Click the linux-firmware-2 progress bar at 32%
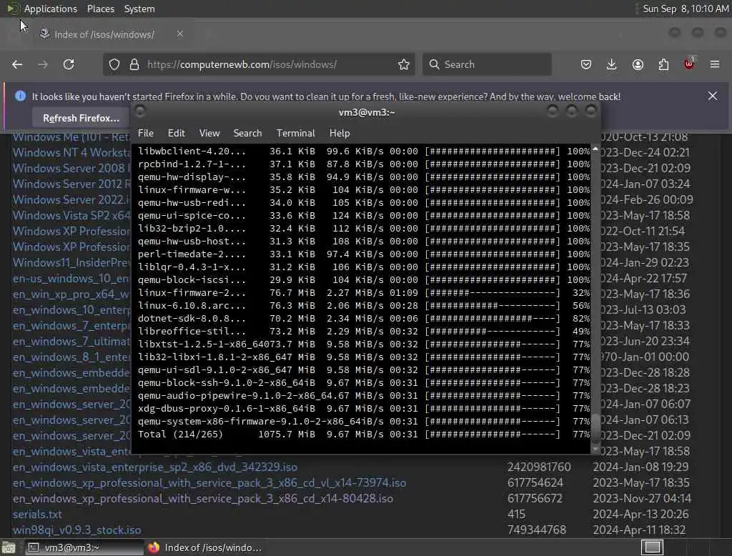Viewport: 732px width, 556px height. point(492,293)
